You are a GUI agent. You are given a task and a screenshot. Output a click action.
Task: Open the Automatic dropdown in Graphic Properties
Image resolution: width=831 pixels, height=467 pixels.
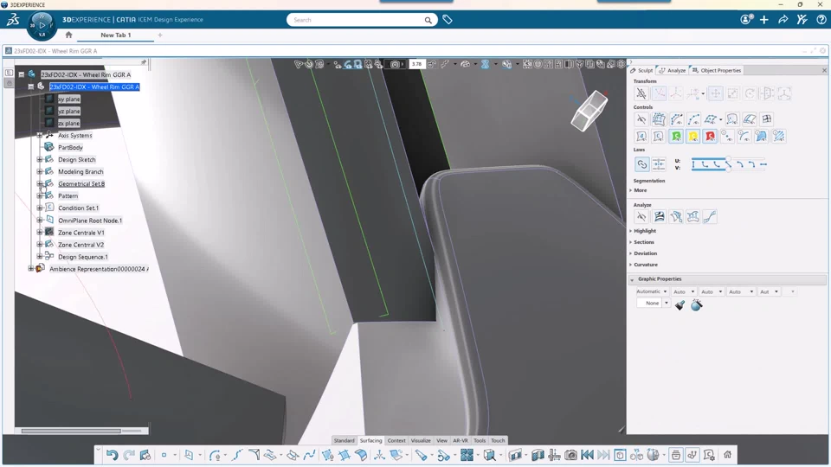[652, 291]
